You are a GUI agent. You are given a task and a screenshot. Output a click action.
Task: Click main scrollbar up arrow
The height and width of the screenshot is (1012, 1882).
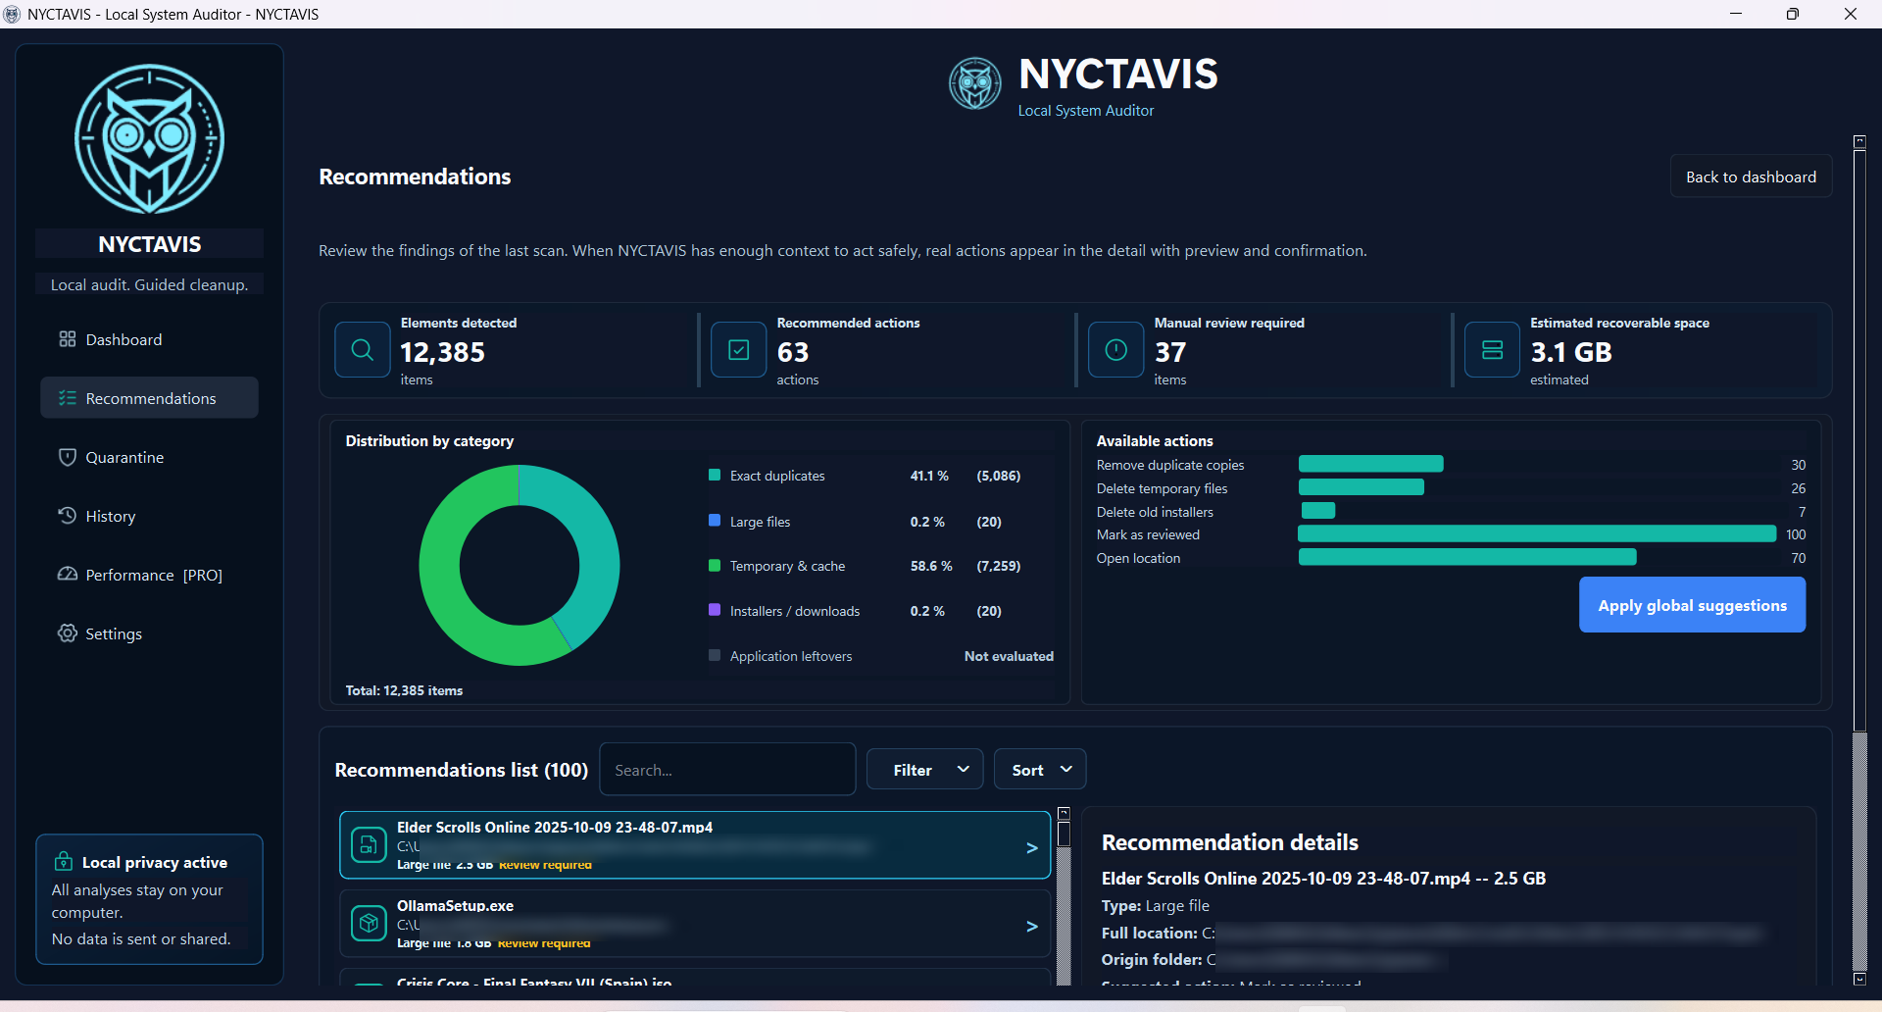(x=1859, y=141)
